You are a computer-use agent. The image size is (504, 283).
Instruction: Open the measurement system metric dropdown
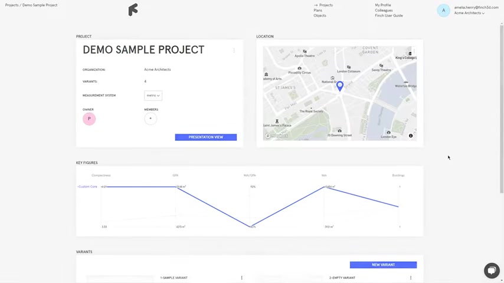pyautogui.click(x=153, y=96)
